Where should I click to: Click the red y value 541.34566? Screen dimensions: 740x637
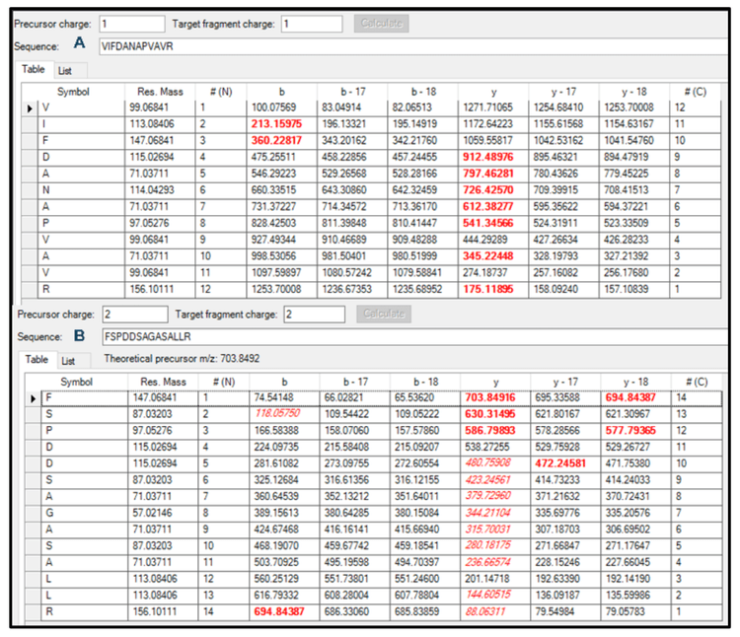pos(488,223)
